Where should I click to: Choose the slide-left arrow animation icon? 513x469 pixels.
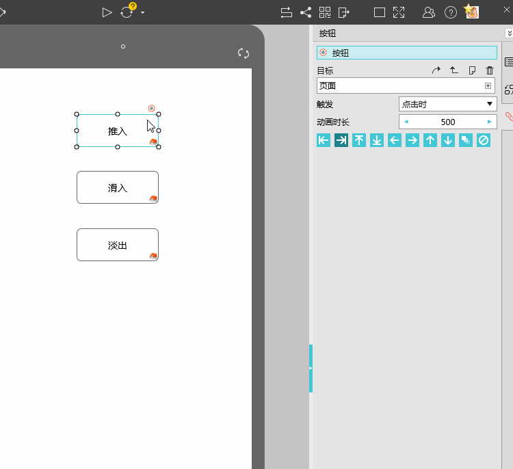click(395, 140)
